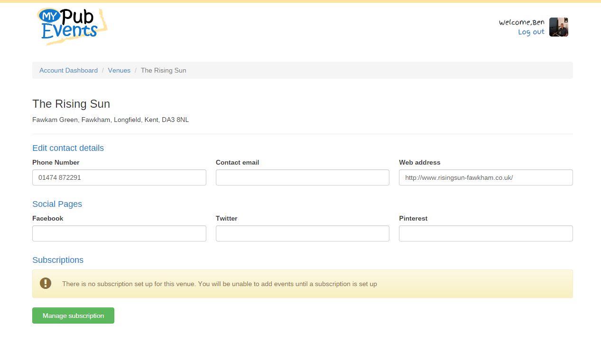Click the Pinterest field label
The height and width of the screenshot is (362, 601).
pyautogui.click(x=413, y=218)
